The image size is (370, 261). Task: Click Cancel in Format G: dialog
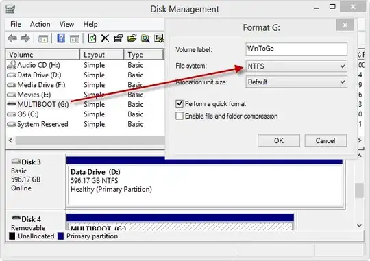325,140
